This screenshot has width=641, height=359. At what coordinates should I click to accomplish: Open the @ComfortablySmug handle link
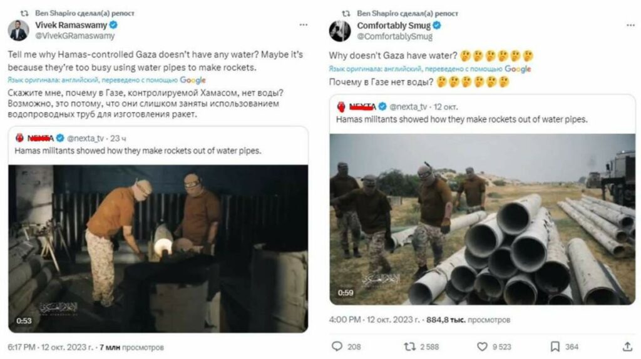(x=394, y=36)
